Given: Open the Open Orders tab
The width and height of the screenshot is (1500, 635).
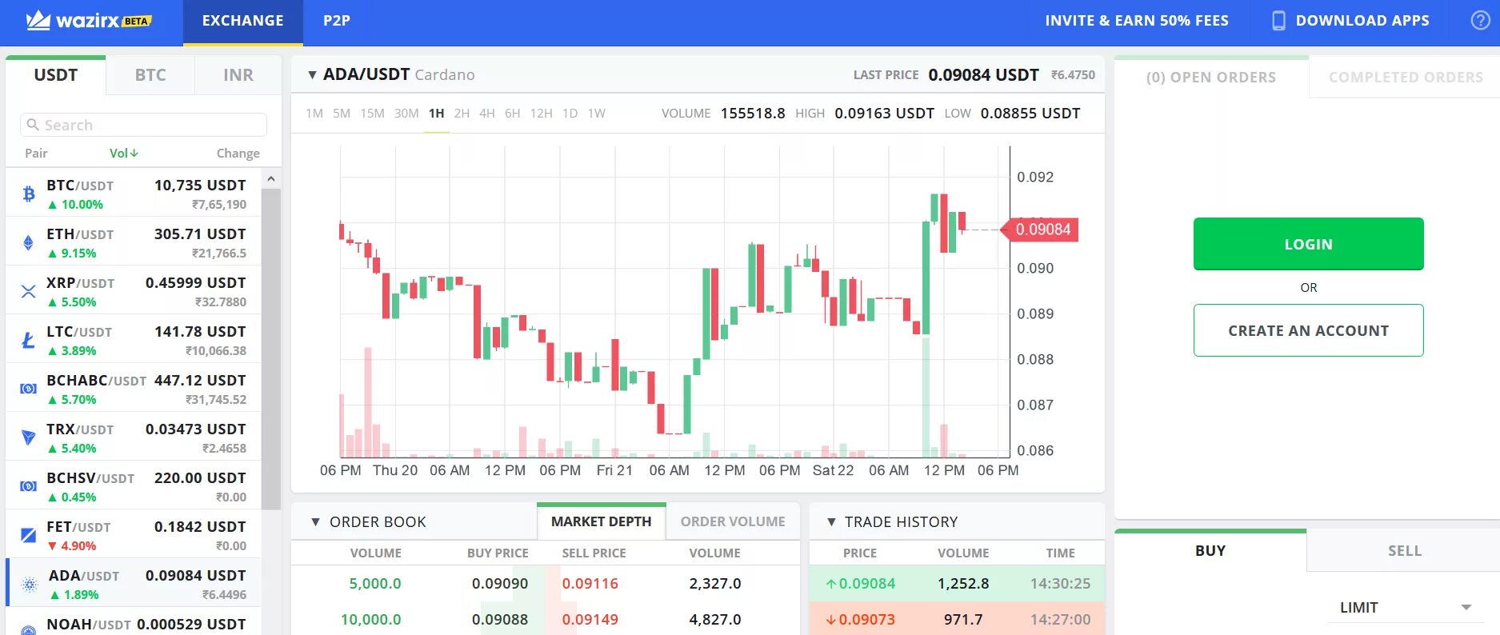Looking at the screenshot, I should [1211, 78].
